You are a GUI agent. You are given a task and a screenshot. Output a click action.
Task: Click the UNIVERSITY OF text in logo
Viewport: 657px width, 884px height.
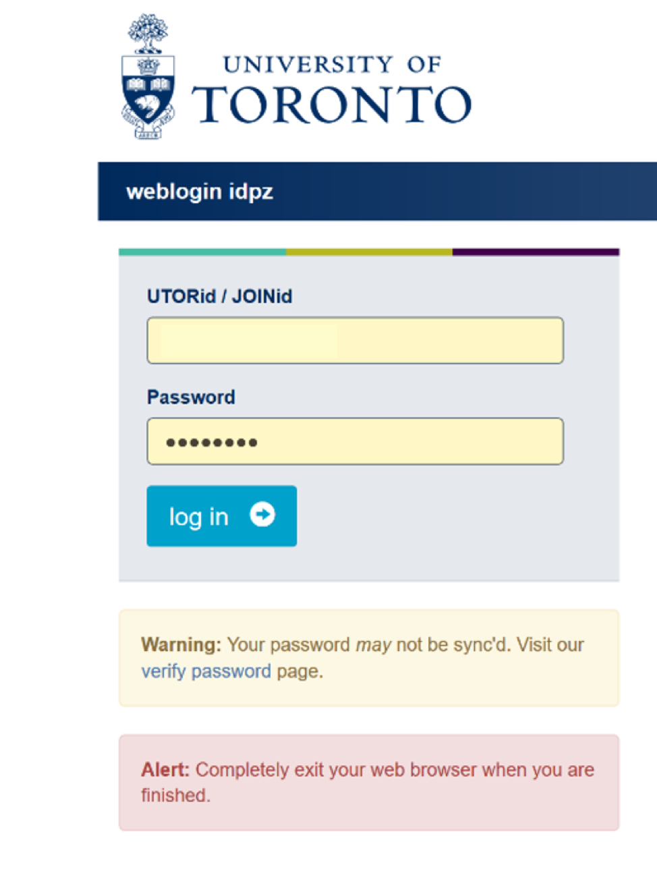click(332, 65)
